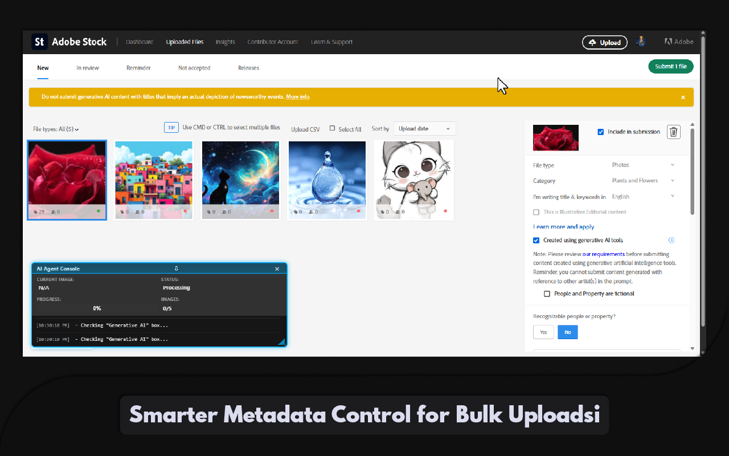Click the details panel vertical scrollbar
The height and width of the screenshot is (456, 729).
pyautogui.click(x=693, y=171)
